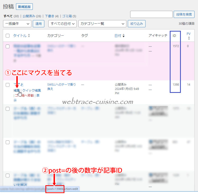Click ゴミ箱へ移動 link for post 1398
198x196 pixels.
(24, 96)
